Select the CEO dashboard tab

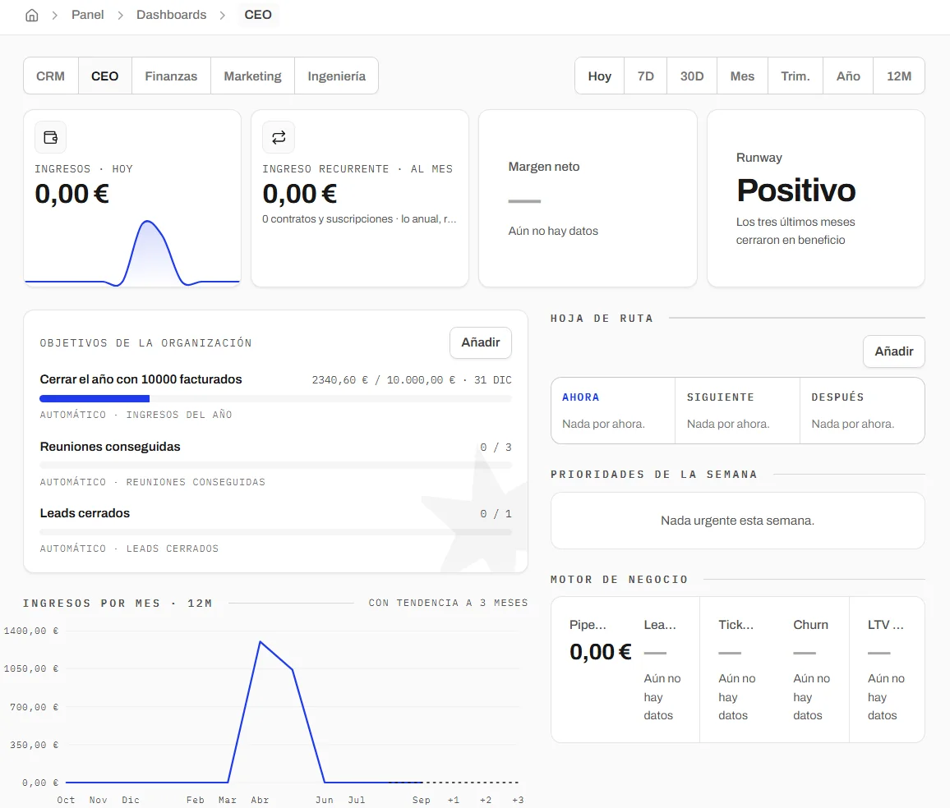coord(105,76)
